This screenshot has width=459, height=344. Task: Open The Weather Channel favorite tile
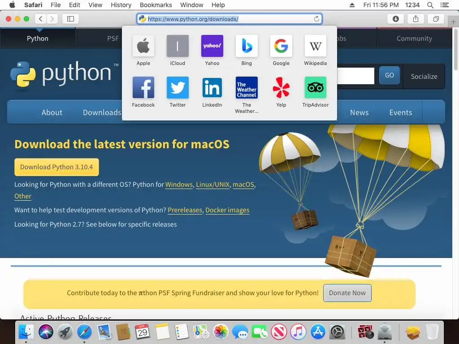point(247,87)
